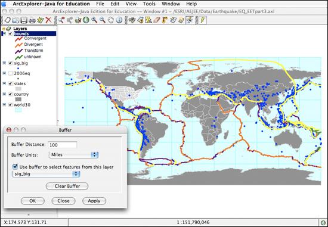Click the Buffer Distance input field
Image resolution: width=328 pixels, height=227 pixels.
point(63,145)
